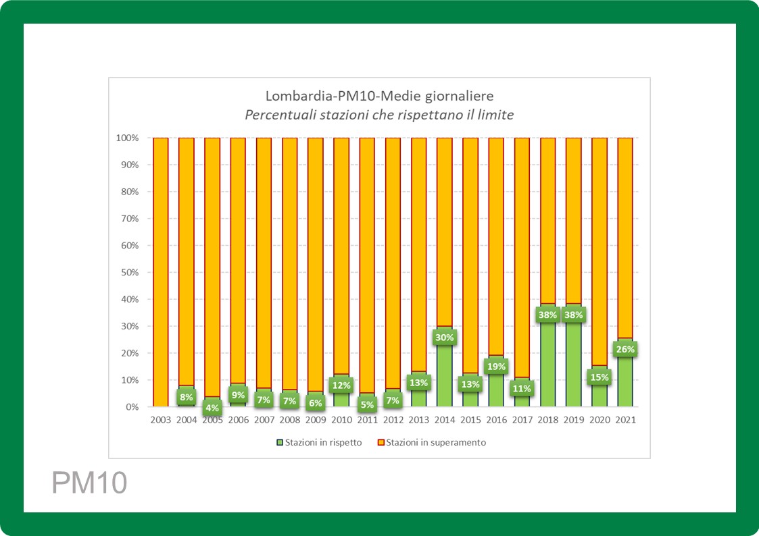759x536 pixels.
Task: Click the 30% data label for 2014
Action: point(444,337)
